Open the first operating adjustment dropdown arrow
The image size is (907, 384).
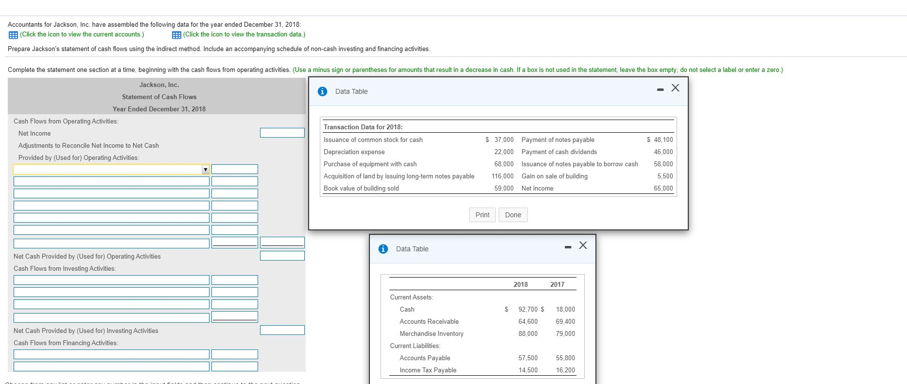click(205, 169)
